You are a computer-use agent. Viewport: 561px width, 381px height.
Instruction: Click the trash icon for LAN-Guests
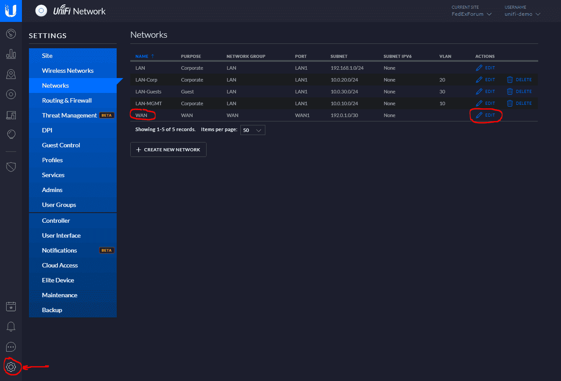[510, 92]
